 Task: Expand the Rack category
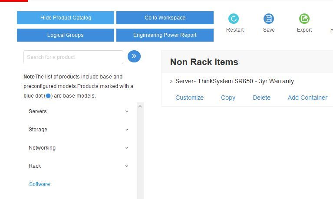[127, 166]
